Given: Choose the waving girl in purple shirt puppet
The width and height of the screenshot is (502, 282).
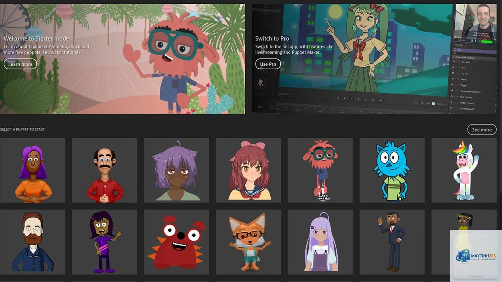Looking at the screenshot, I should point(105,242).
